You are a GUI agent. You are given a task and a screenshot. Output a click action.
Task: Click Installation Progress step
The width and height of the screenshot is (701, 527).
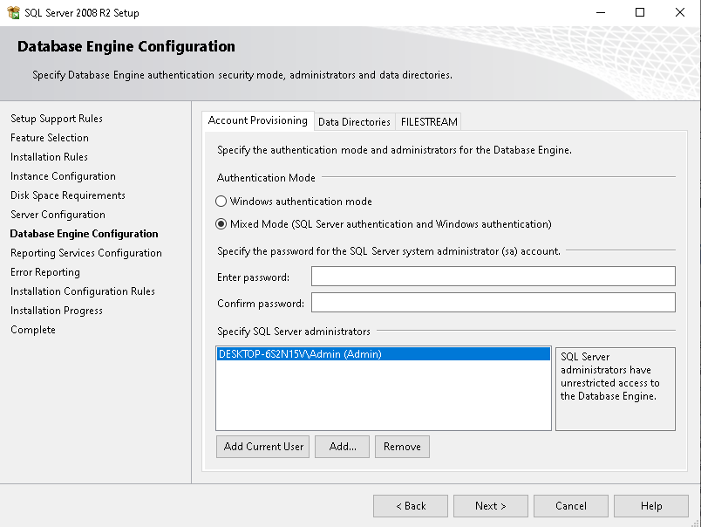pyautogui.click(x=57, y=311)
